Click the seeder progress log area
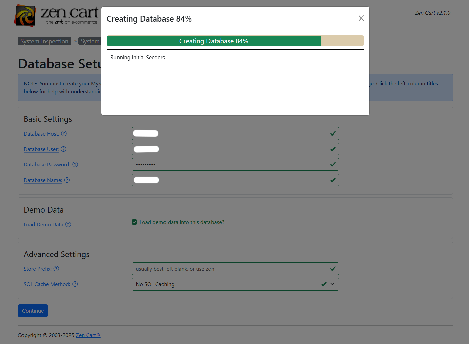 pyautogui.click(x=235, y=80)
